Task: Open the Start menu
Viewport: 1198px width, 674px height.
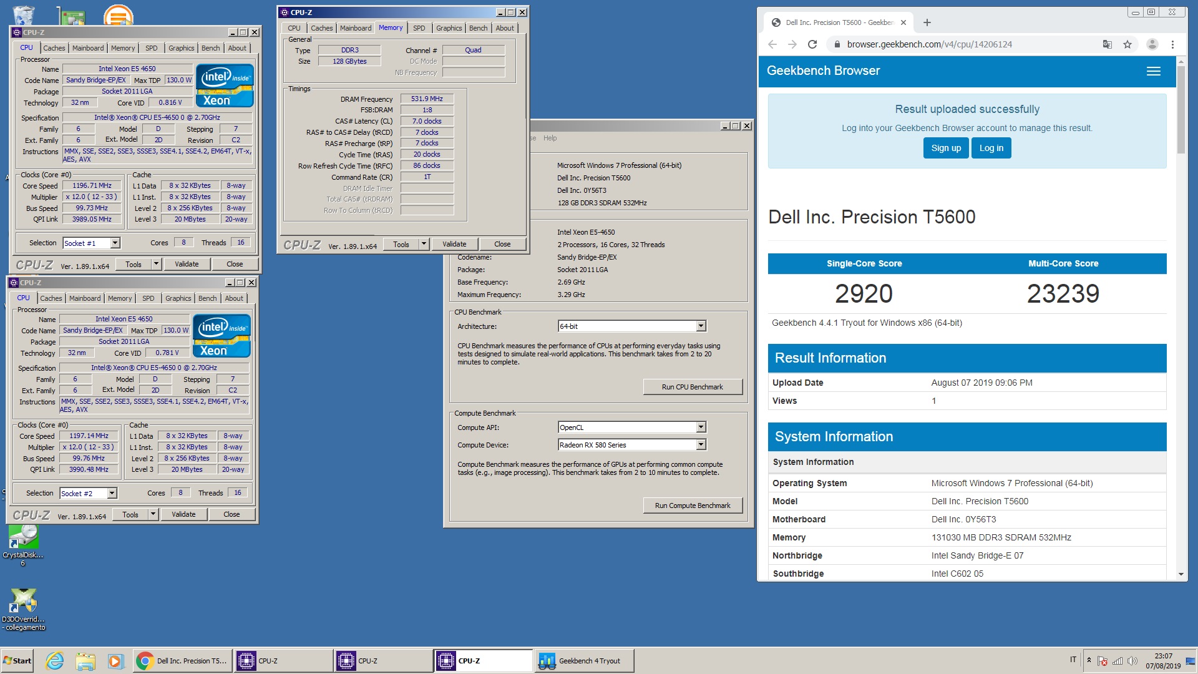Action: (x=17, y=660)
